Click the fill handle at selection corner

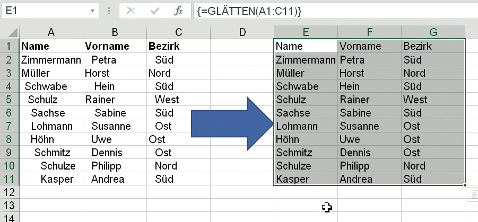point(465,185)
